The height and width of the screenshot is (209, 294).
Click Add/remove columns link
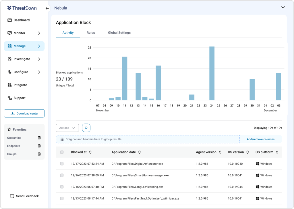pos(260,139)
